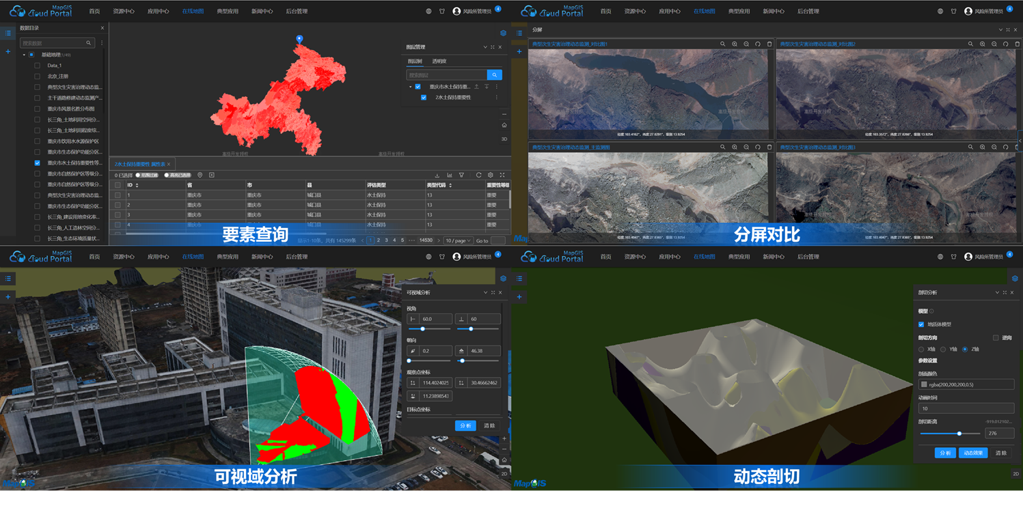Uncheck 重庆市水土保持重要性等 in 数据目录
This screenshot has height=508, width=1023.
[x=38, y=163]
